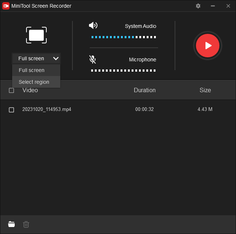236x234 pixels.
Task: Click the full screen capture area icon
Action: pos(36,35)
